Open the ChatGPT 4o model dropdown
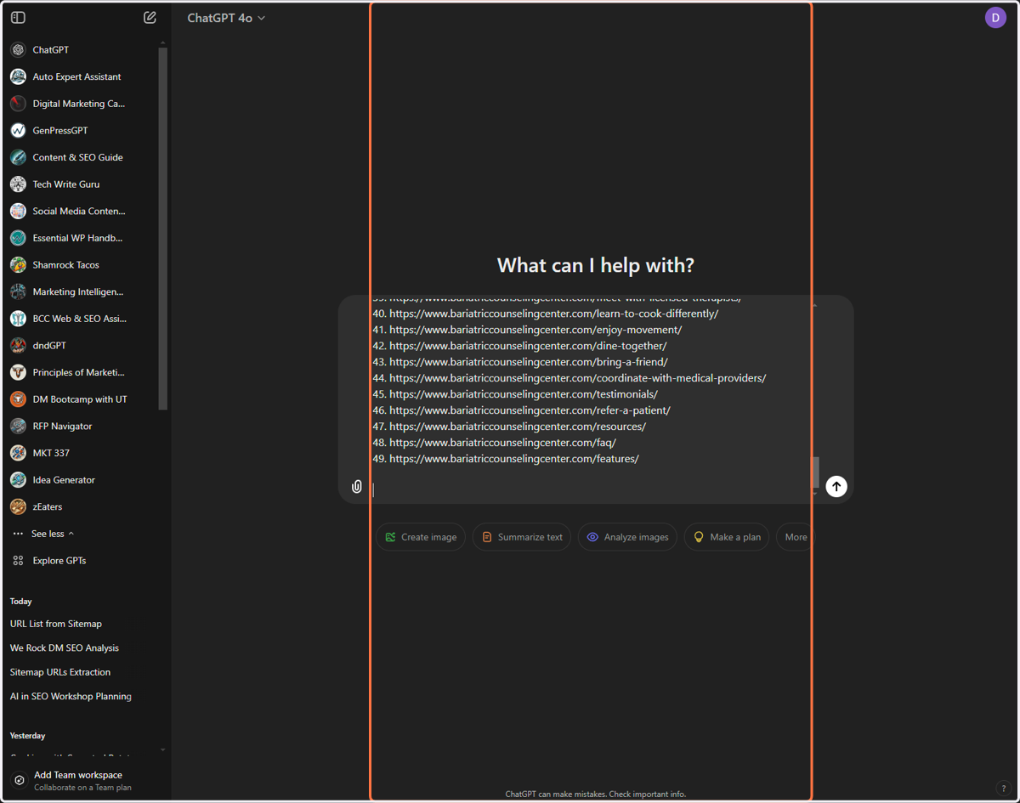1020x803 pixels. pos(226,18)
